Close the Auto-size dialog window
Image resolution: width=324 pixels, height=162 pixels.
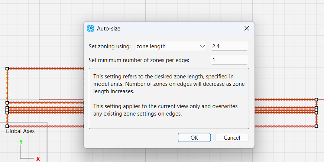tap(246, 28)
